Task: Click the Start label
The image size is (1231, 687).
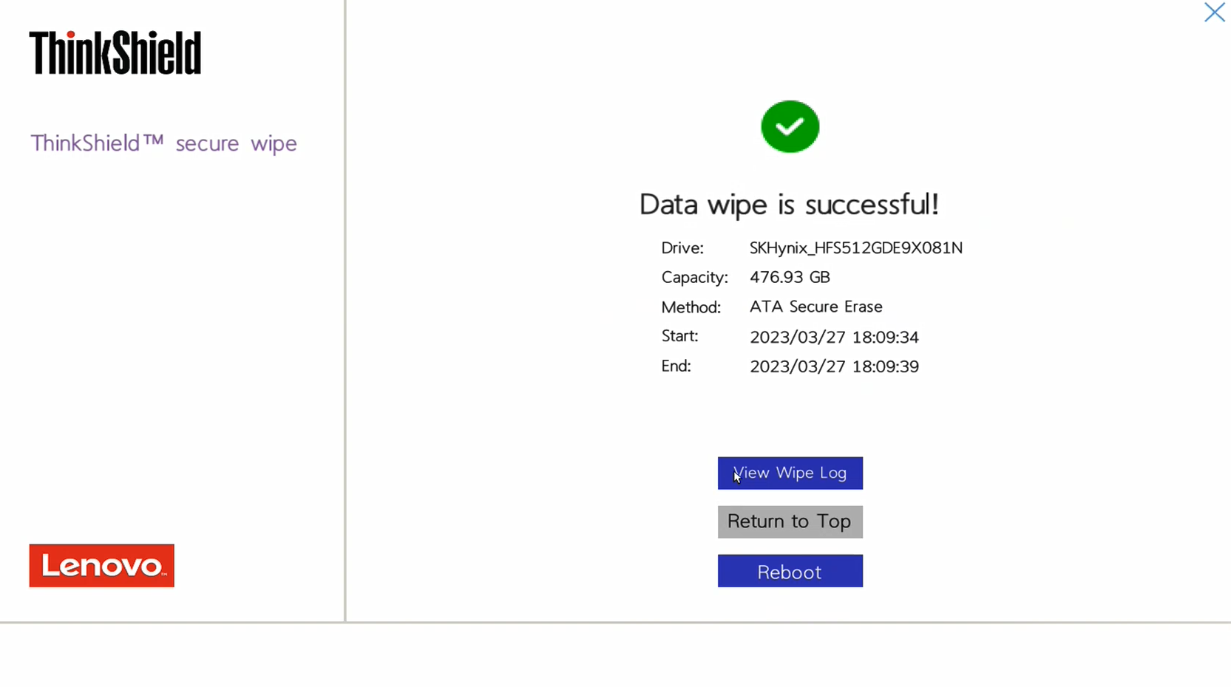Action: [x=679, y=336]
